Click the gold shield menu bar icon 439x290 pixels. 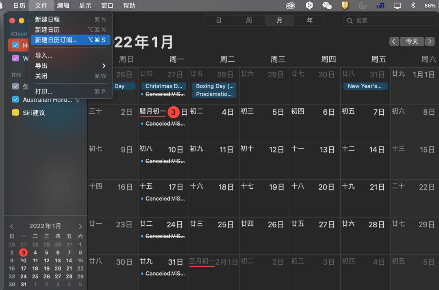click(x=345, y=5)
